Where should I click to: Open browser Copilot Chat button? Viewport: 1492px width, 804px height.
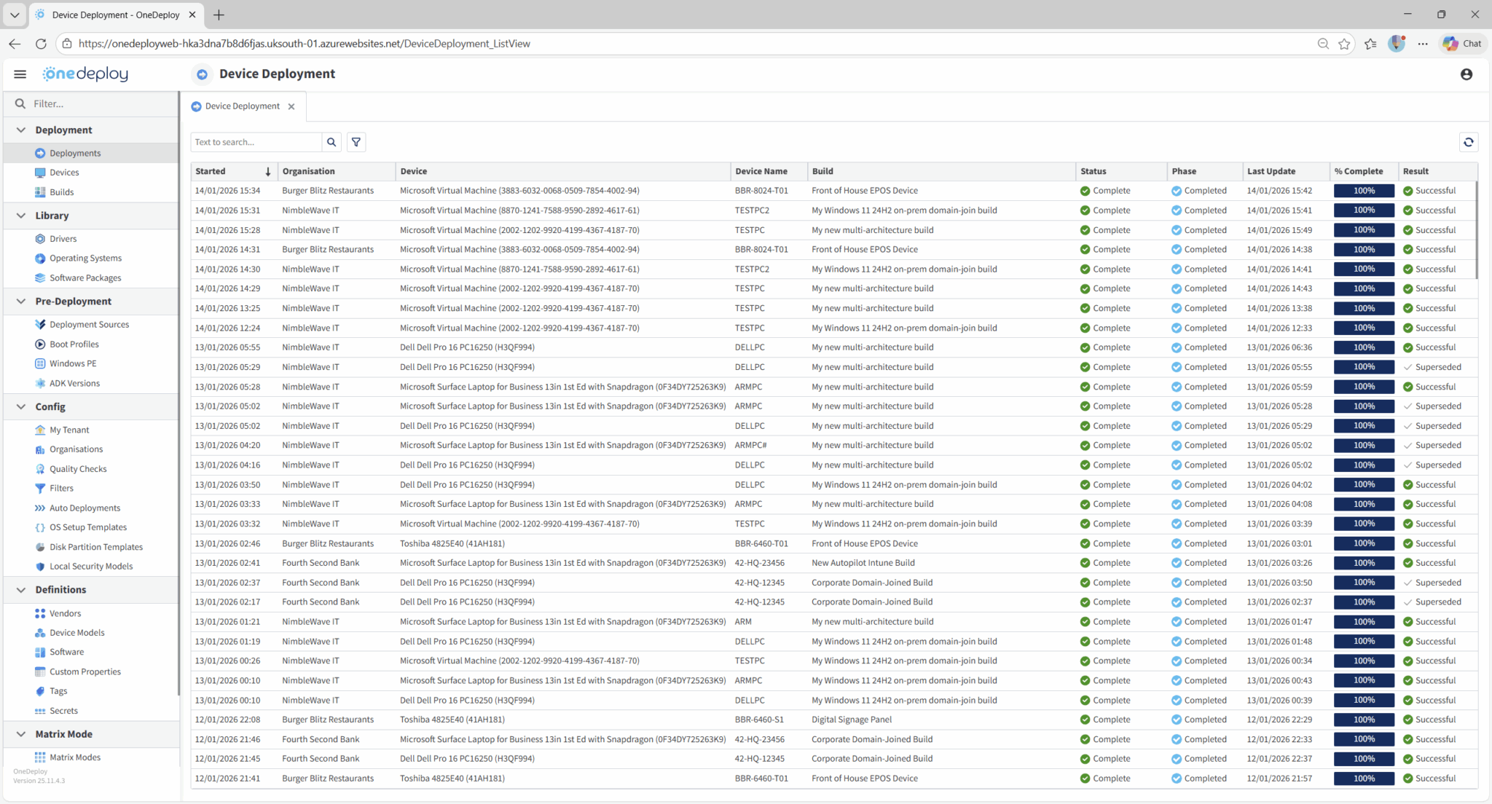tap(1462, 44)
